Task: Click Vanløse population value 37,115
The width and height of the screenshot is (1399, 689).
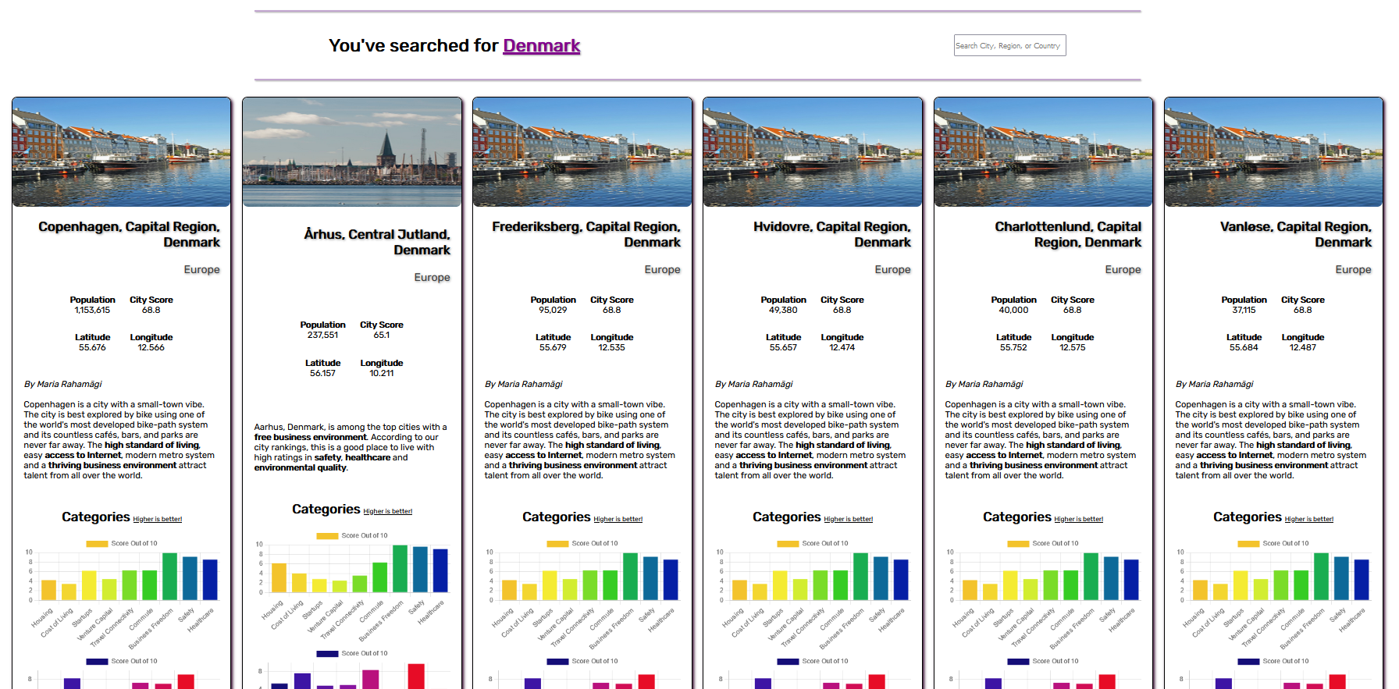Action: tap(1244, 310)
